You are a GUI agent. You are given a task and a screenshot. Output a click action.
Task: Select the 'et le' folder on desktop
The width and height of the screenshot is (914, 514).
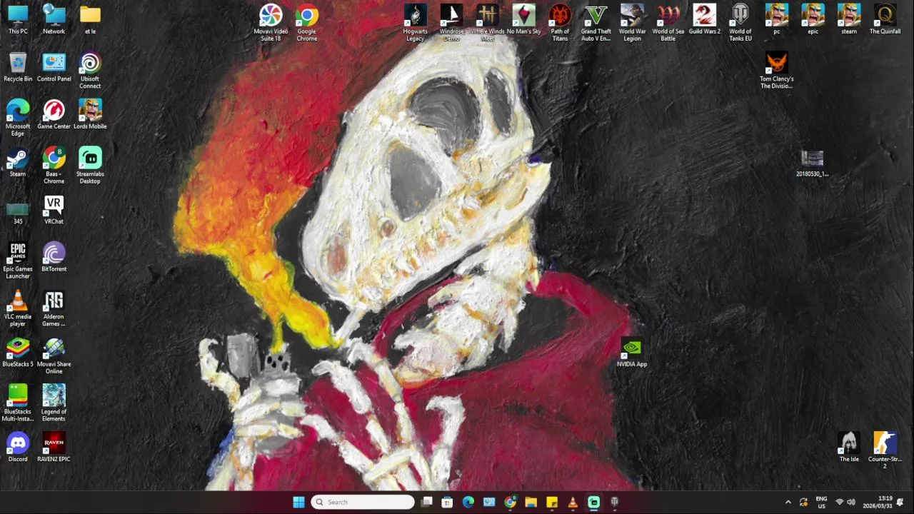coord(90,19)
